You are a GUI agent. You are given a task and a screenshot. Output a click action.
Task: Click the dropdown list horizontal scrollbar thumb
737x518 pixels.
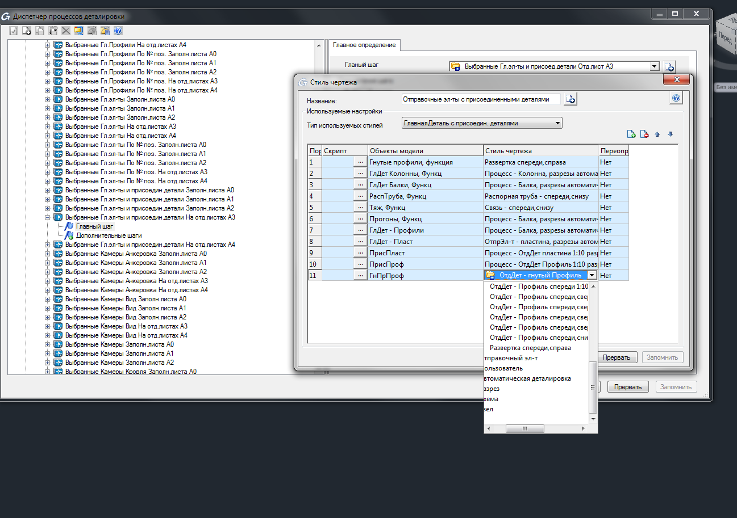pyautogui.click(x=524, y=429)
